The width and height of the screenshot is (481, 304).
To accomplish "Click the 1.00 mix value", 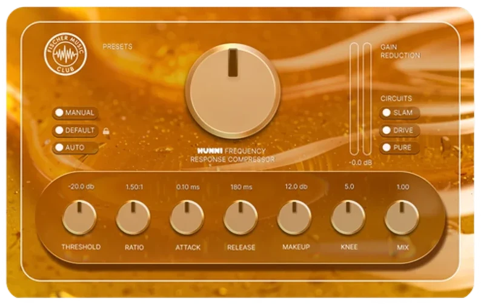I will pos(403,187).
